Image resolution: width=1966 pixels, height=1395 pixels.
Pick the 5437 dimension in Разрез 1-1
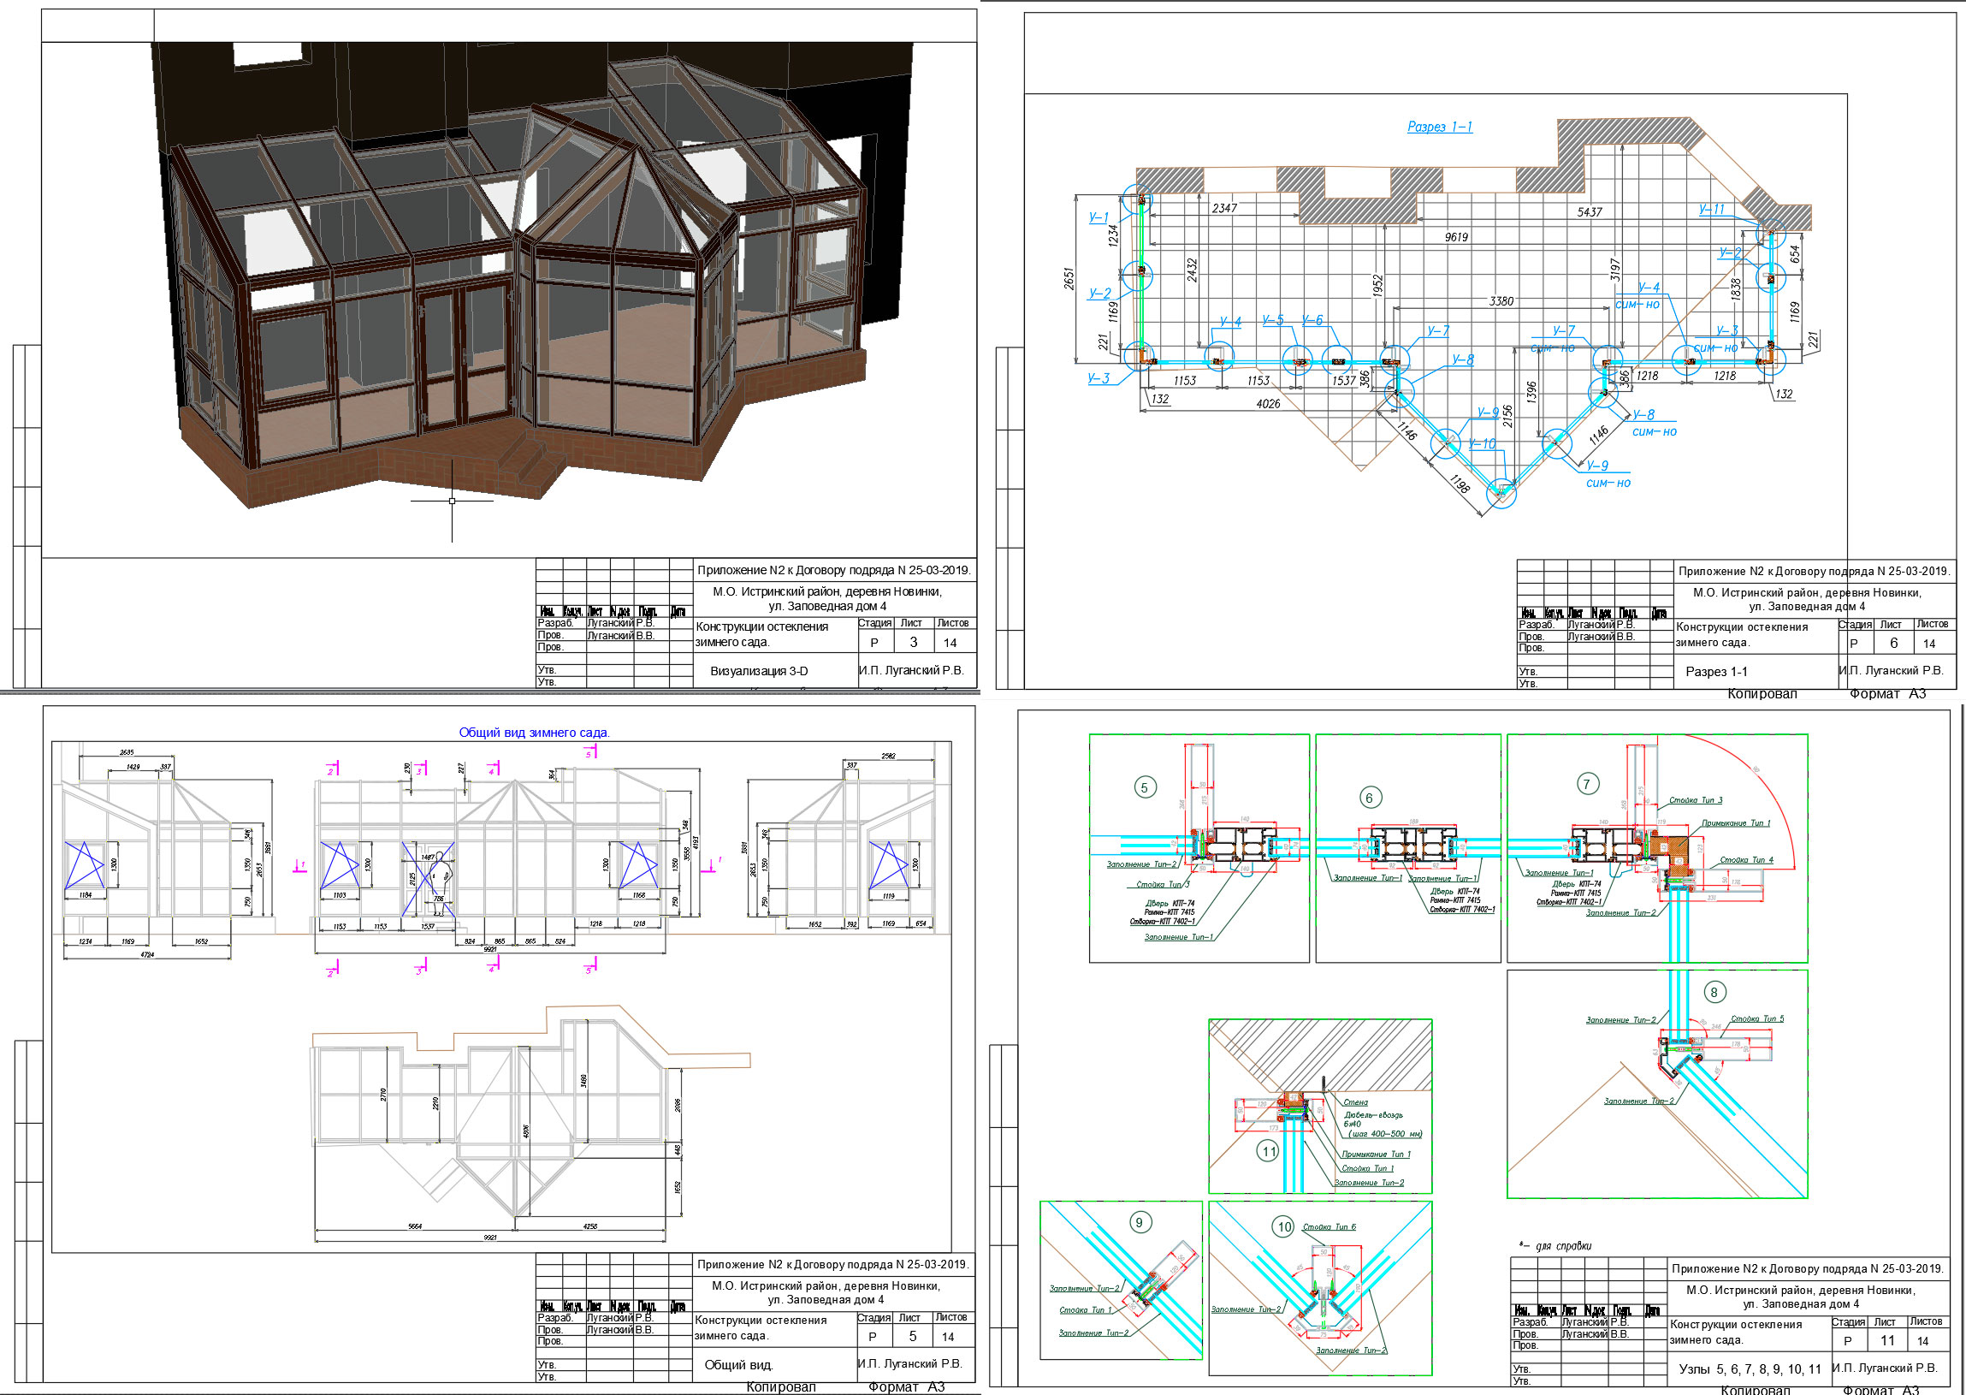[x=1589, y=211]
